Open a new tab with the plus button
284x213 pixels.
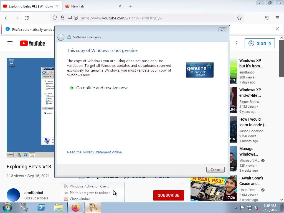tap(130, 6)
